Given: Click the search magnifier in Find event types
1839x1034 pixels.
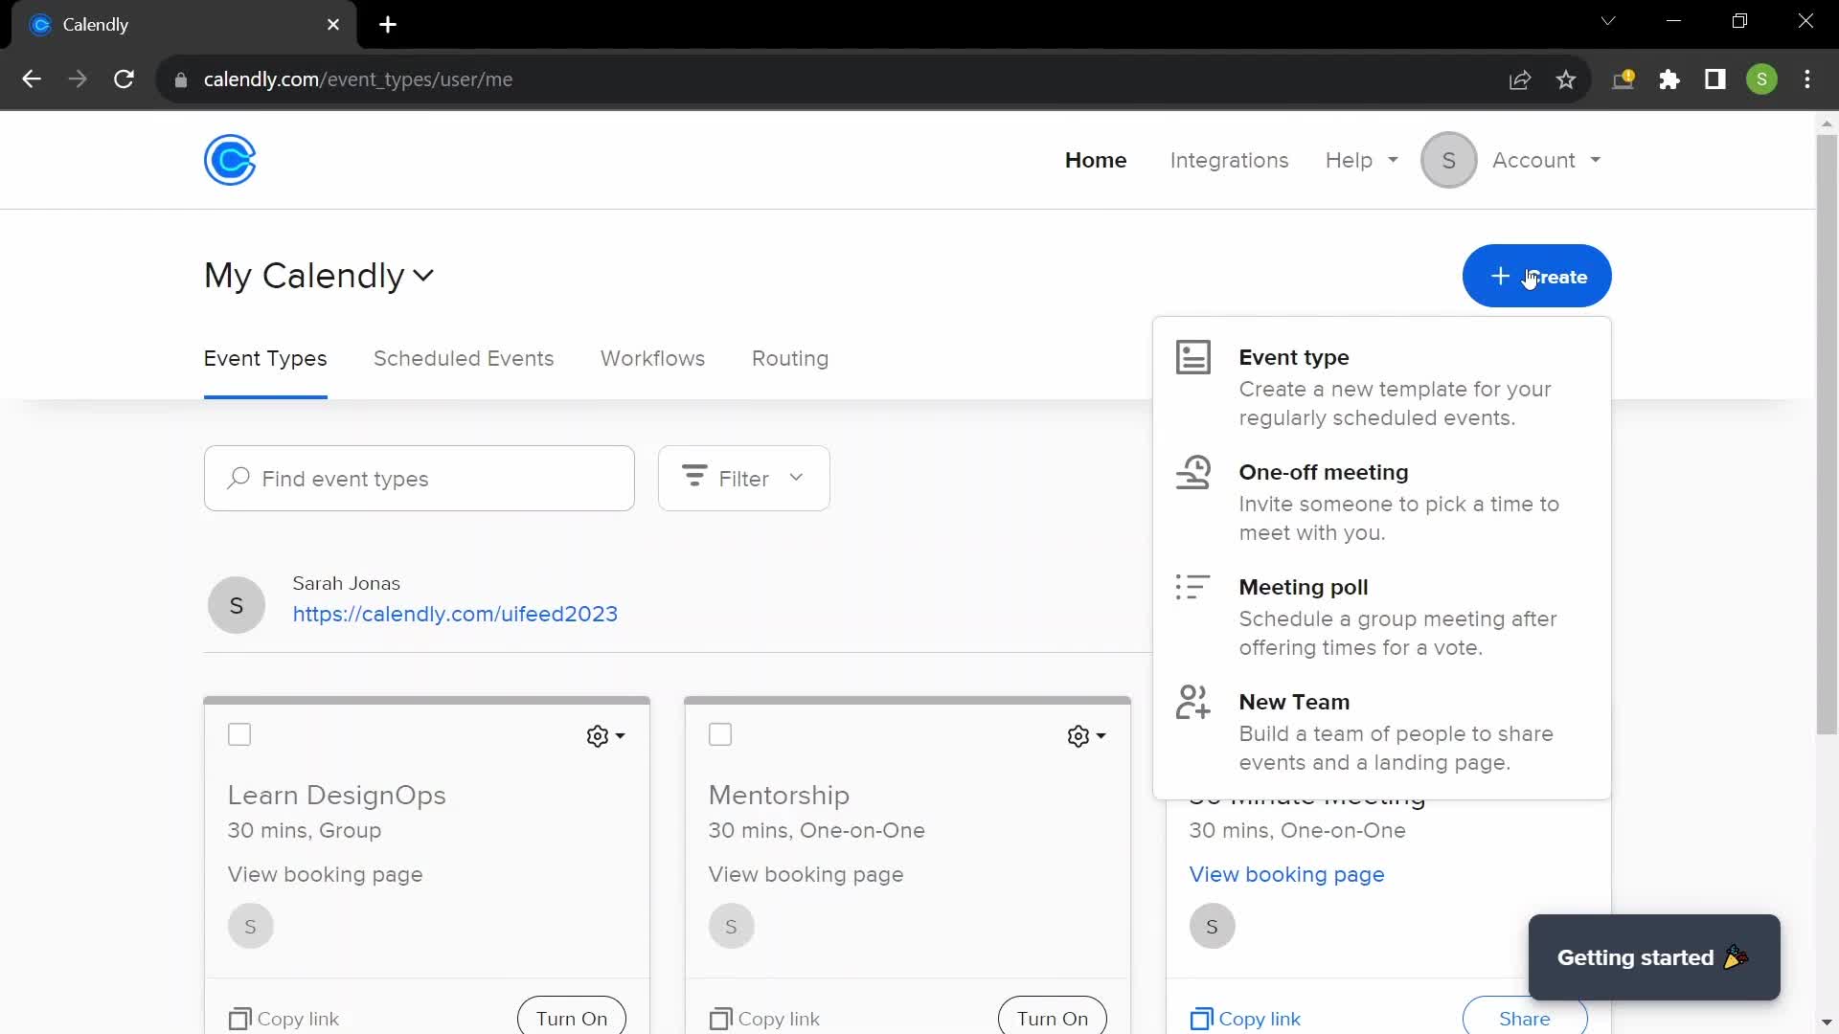Looking at the screenshot, I should (x=238, y=478).
